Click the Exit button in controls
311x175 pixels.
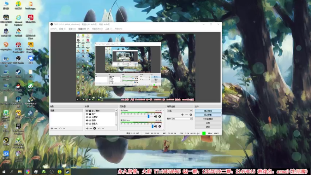point(208,127)
